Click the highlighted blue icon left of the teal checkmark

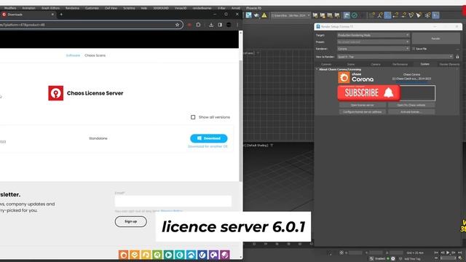(x=347, y=15)
